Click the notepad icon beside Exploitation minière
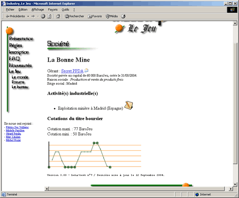239x198 pixels. (x=129, y=105)
